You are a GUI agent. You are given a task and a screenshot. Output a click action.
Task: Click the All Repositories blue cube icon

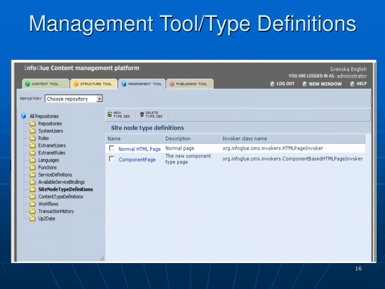[x=24, y=116]
